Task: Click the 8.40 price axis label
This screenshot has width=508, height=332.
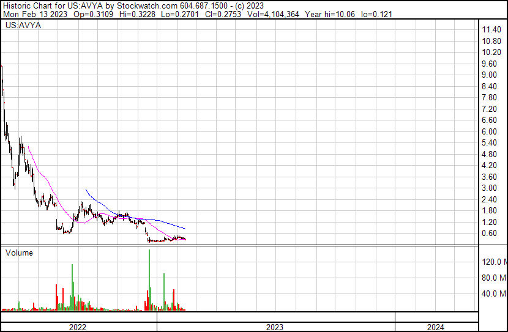Action: pyautogui.click(x=489, y=86)
